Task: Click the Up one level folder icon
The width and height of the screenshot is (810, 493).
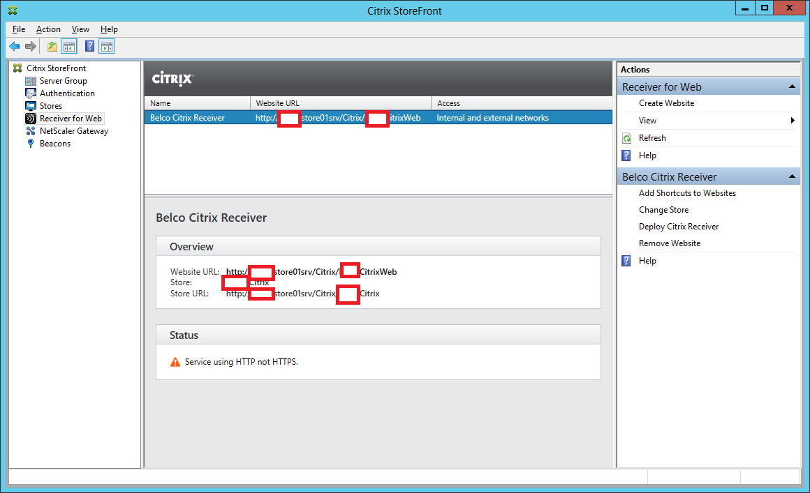Action: tap(52, 47)
